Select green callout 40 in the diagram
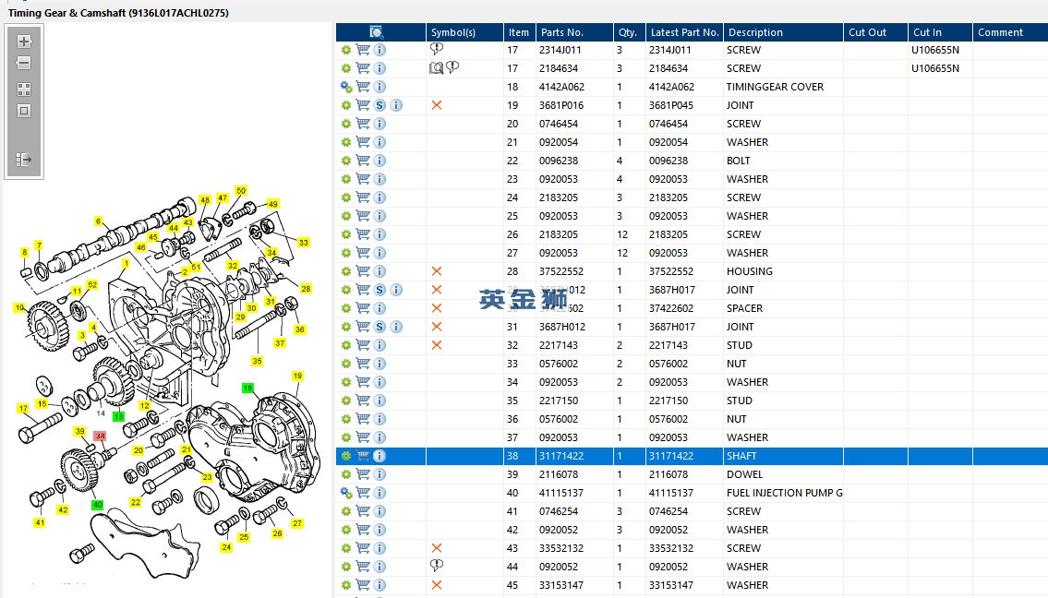The width and height of the screenshot is (1048, 598). [97, 505]
